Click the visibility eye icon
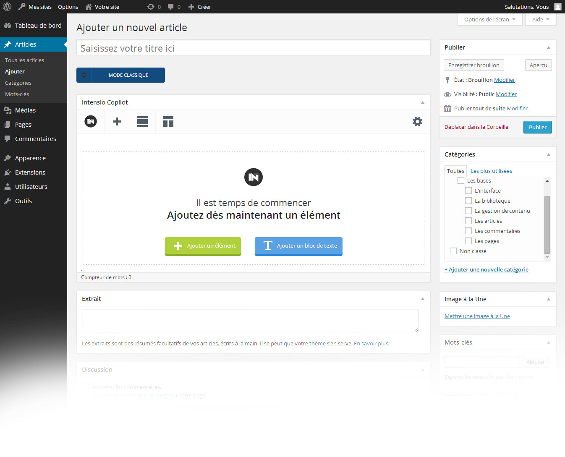565x457 pixels. pos(447,94)
